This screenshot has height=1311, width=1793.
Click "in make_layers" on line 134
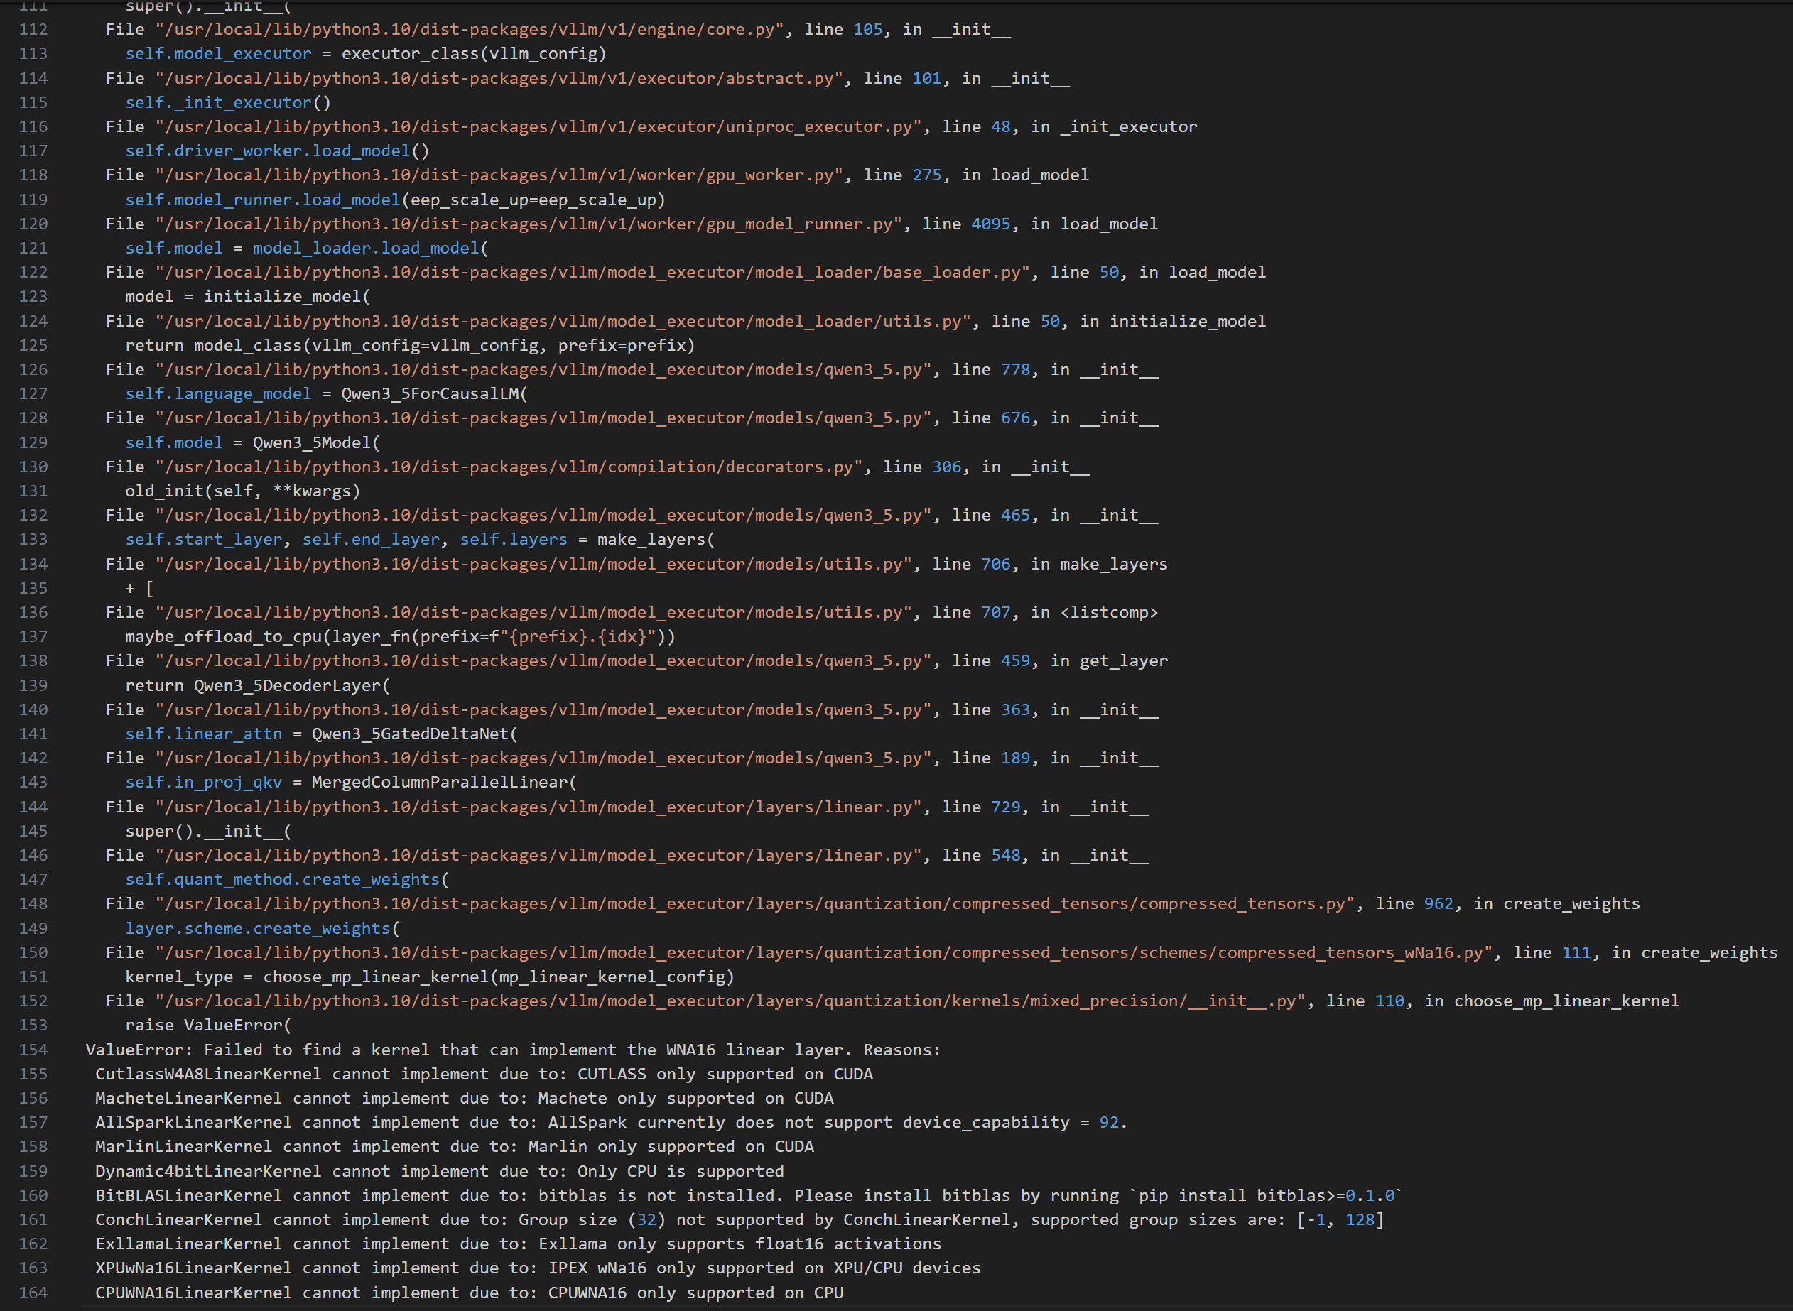pyautogui.click(x=1099, y=564)
